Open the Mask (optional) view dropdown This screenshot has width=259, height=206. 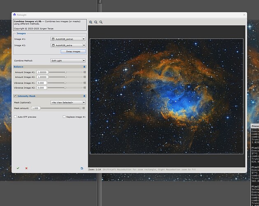point(68,103)
